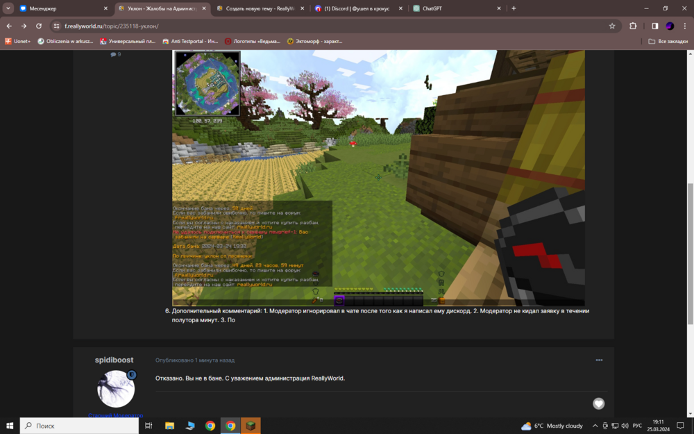Open the Эктоморф bookmark

pyautogui.click(x=314, y=41)
